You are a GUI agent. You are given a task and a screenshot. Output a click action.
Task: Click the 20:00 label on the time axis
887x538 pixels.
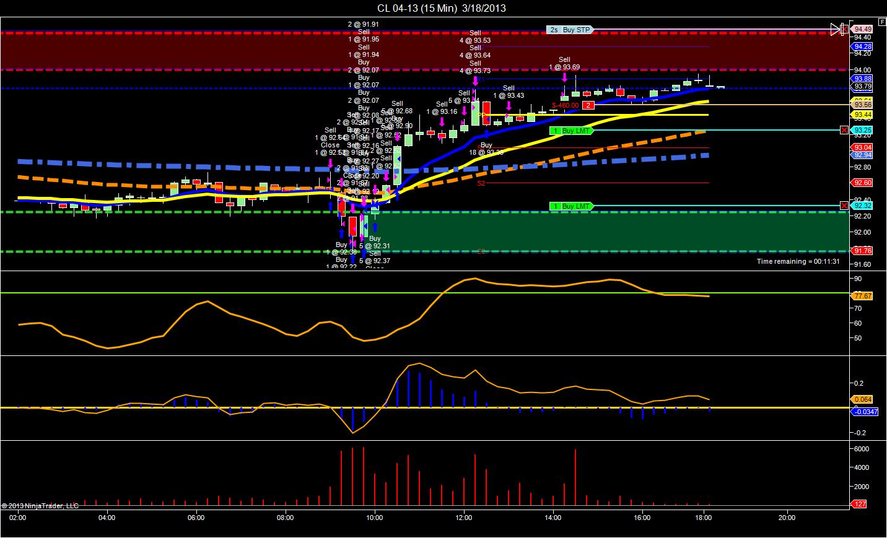787,517
